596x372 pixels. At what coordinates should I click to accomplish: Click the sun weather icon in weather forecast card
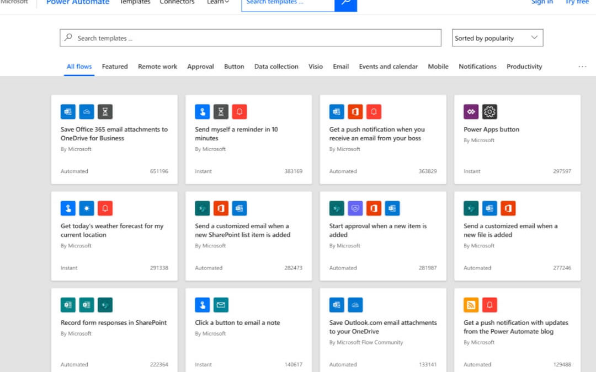tap(87, 208)
